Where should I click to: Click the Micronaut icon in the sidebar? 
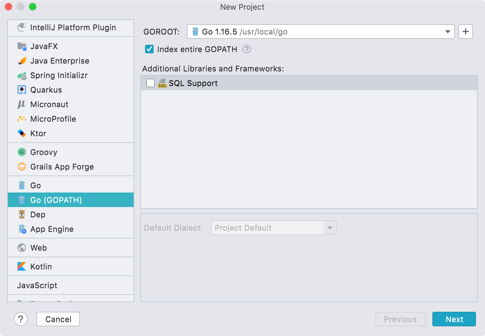21,104
